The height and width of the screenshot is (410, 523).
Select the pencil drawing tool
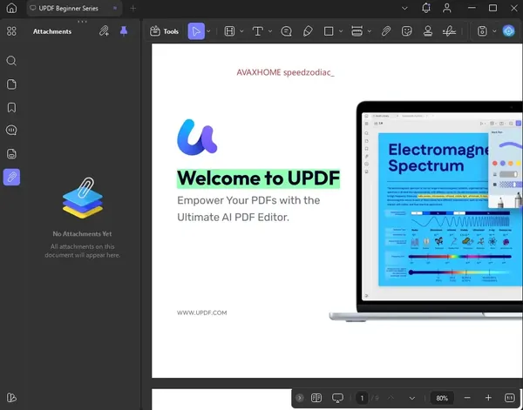[308, 31]
